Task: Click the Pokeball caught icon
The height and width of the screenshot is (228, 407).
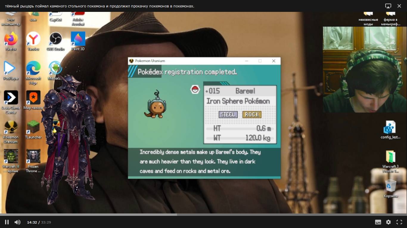Action: 195,89
